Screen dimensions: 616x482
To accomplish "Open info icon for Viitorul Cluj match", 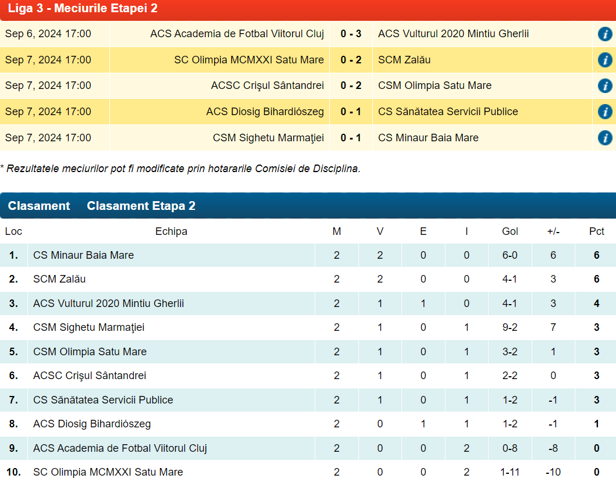I will (604, 34).
